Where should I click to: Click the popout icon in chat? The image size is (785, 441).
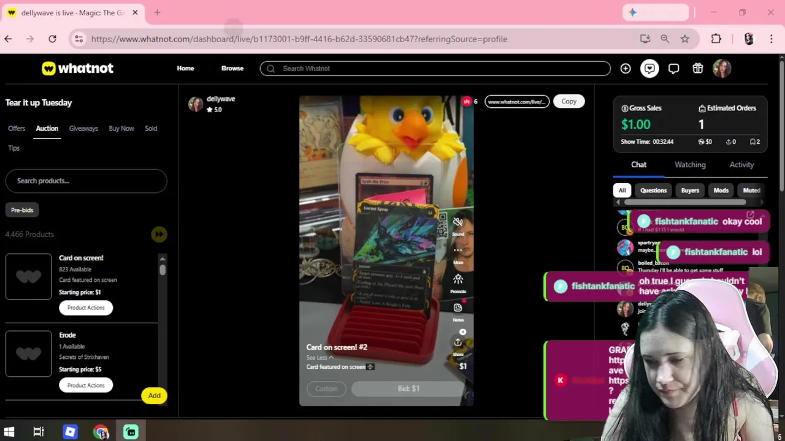pyautogui.click(x=750, y=215)
